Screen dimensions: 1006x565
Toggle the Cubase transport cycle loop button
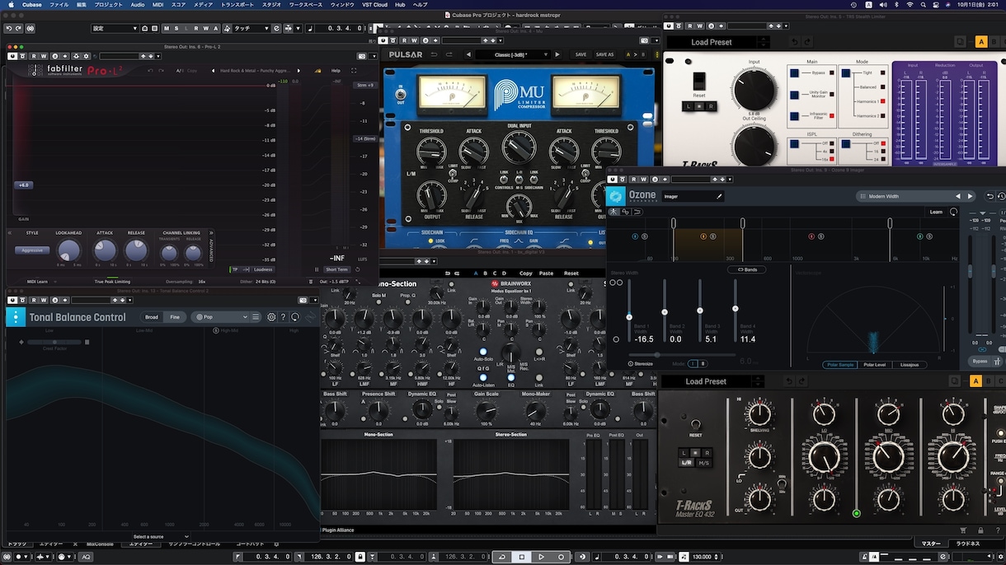tap(502, 558)
